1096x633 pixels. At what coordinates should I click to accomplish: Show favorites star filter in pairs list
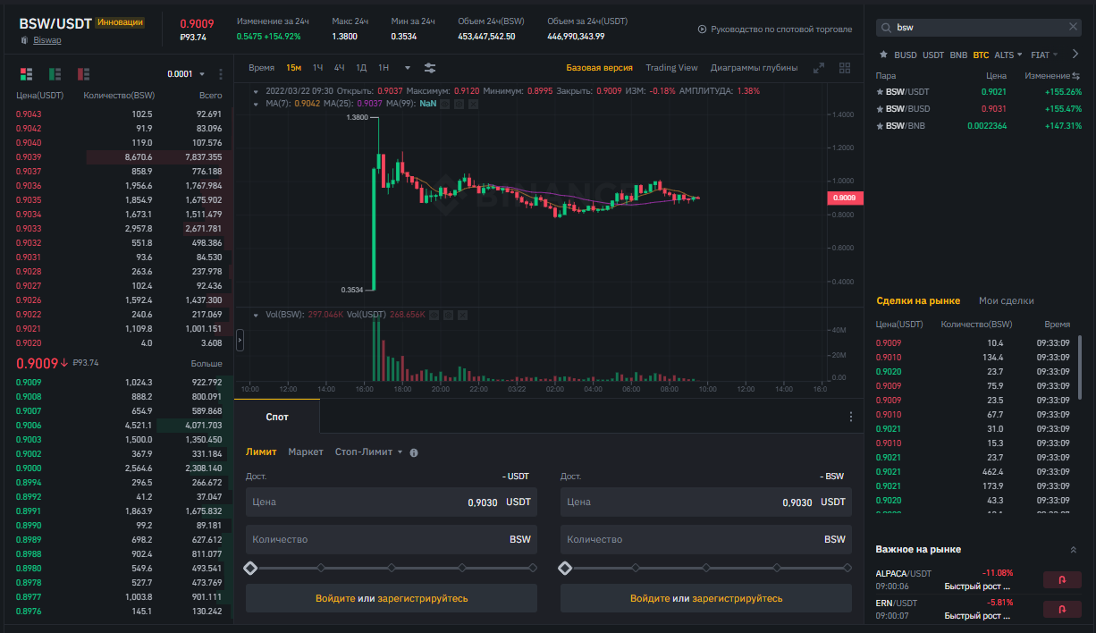coord(883,55)
